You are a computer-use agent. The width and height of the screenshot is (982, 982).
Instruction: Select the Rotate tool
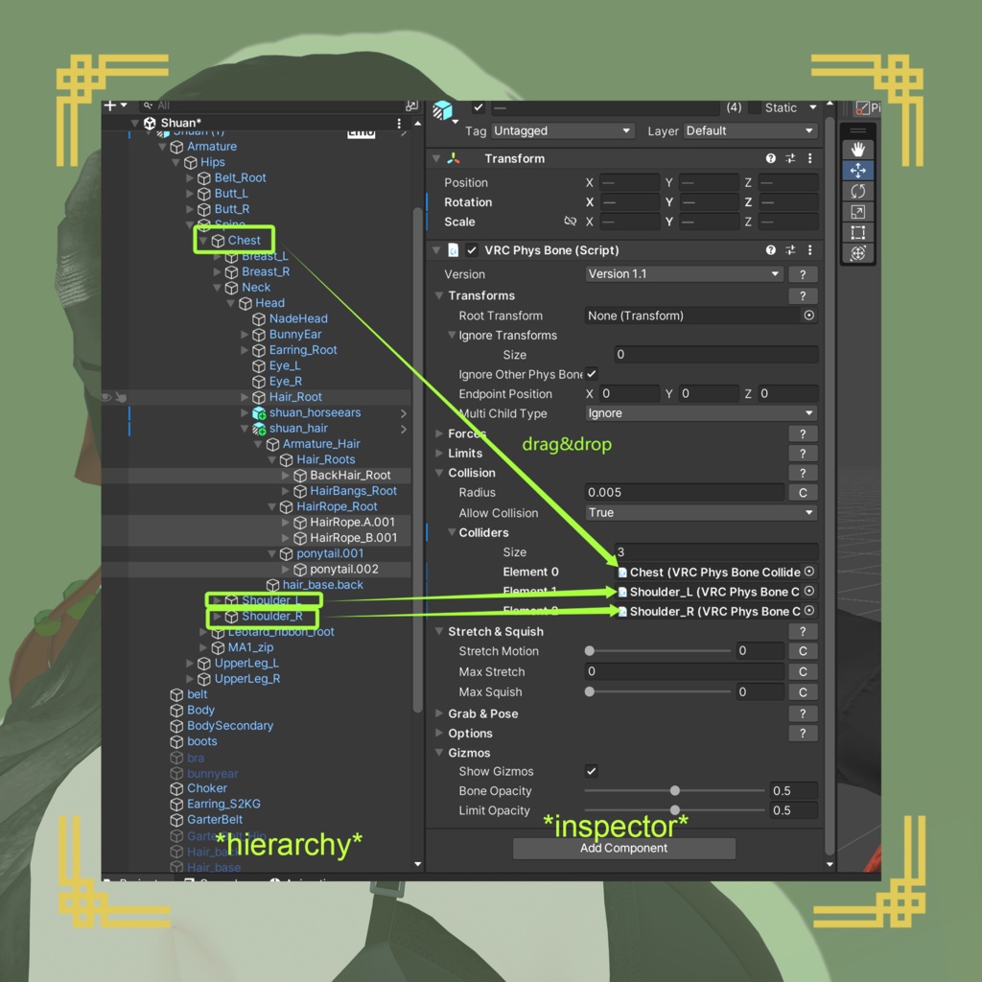click(857, 191)
